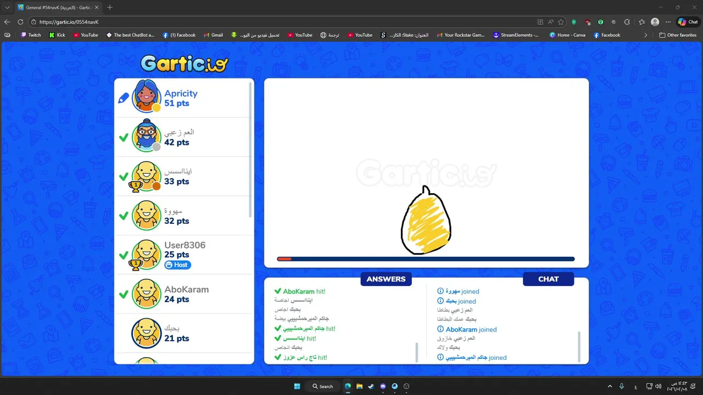Click User8306's avatar with trophy
Image resolution: width=703 pixels, height=395 pixels.
pyautogui.click(x=146, y=254)
